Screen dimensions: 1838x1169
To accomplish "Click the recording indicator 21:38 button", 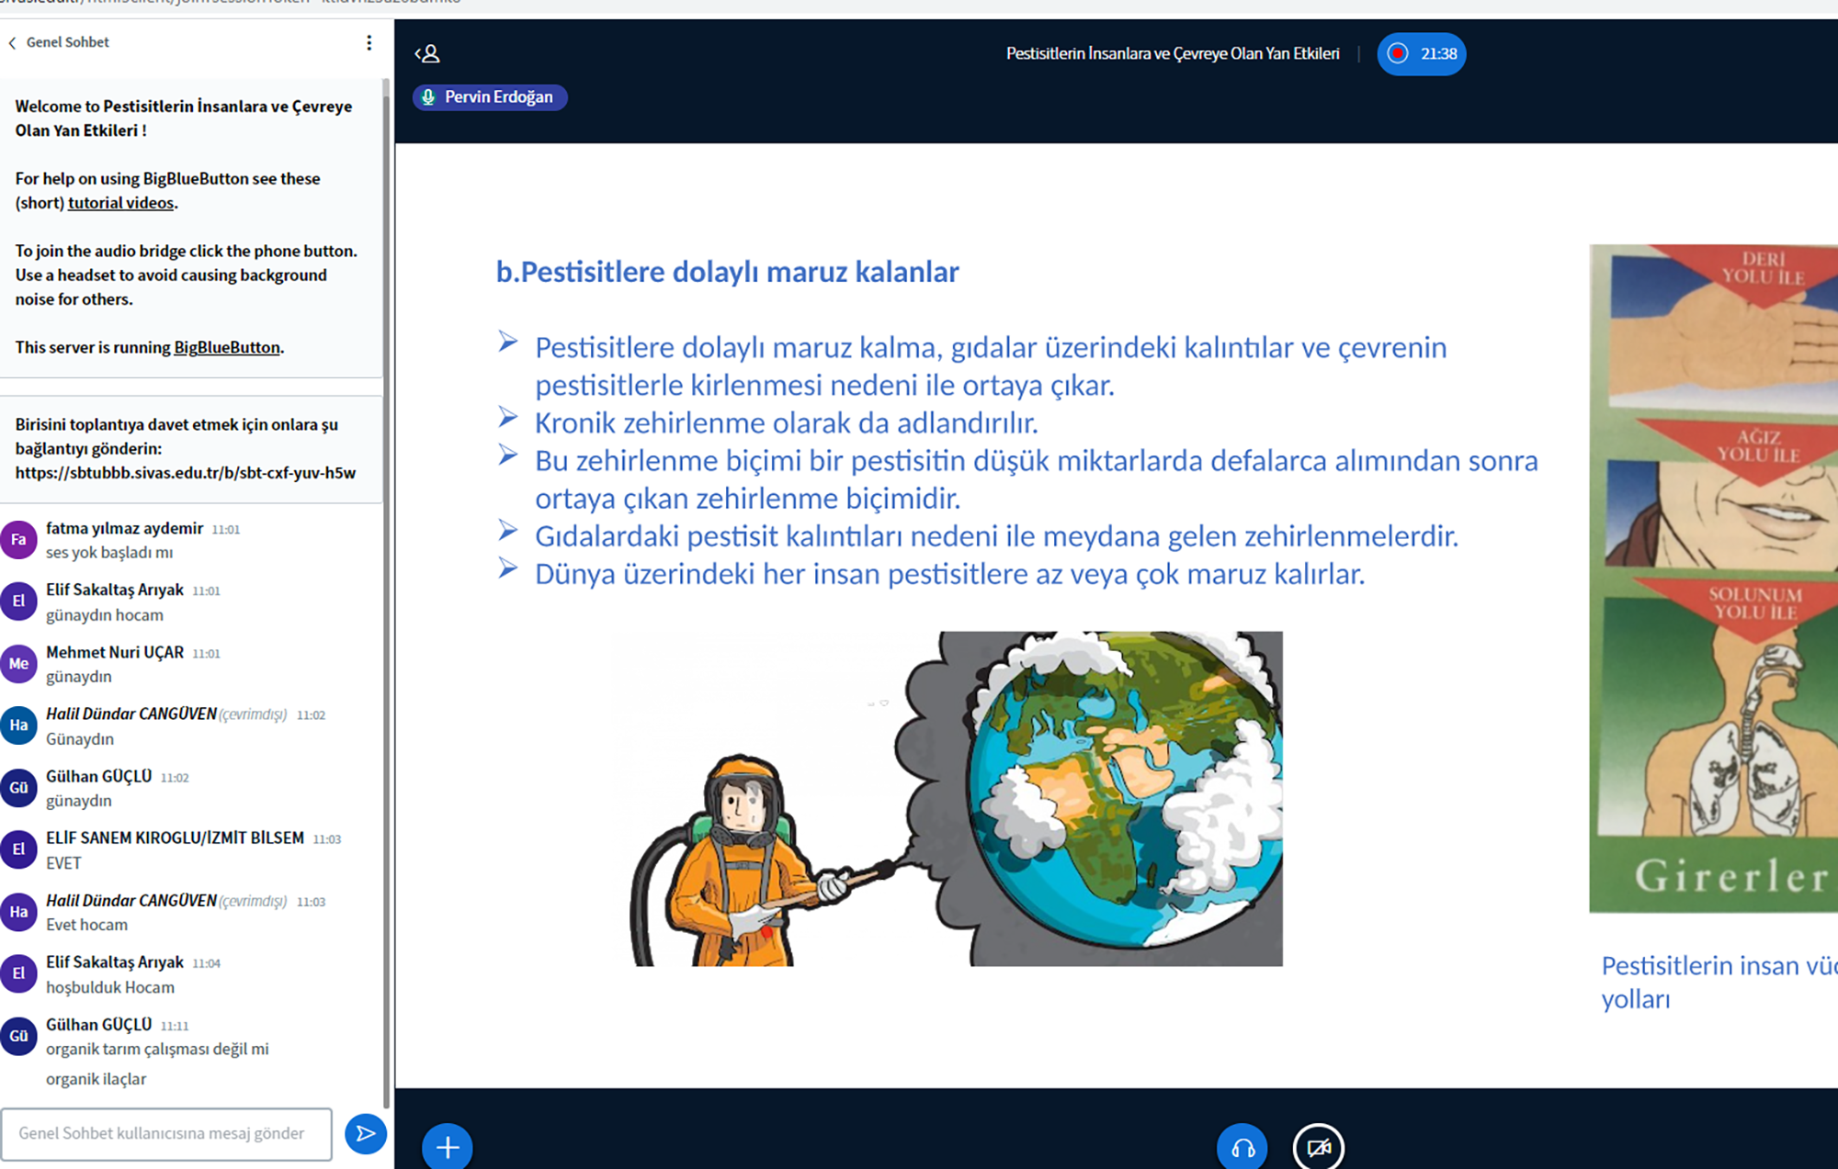I will [x=1421, y=53].
